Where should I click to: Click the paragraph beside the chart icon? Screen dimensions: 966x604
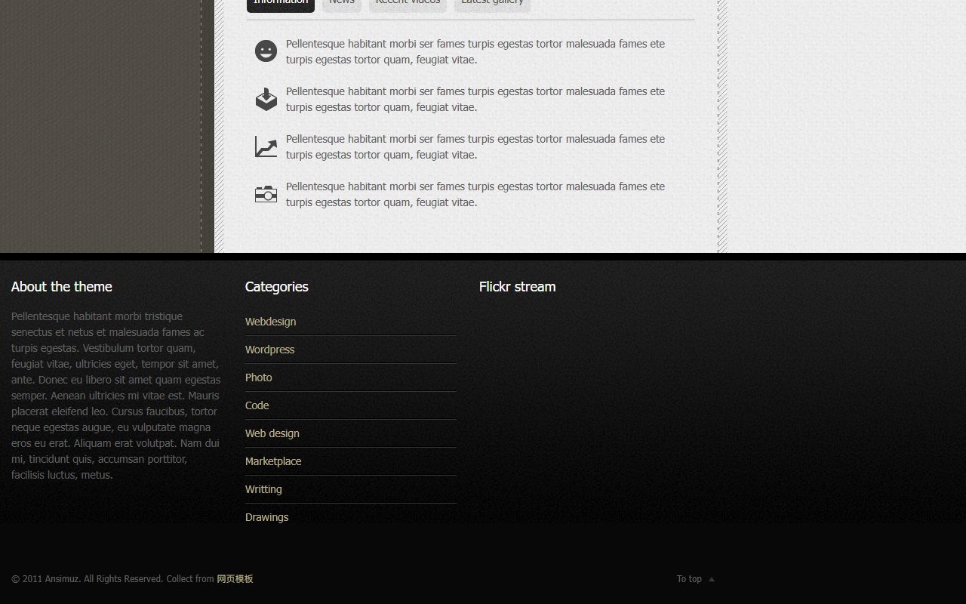coord(475,147)
